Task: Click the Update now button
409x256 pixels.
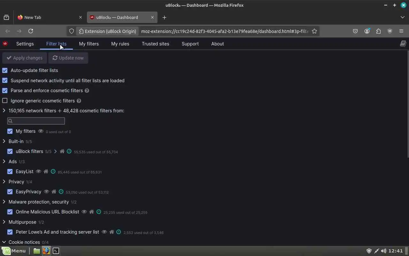Action: click(68, 58)
